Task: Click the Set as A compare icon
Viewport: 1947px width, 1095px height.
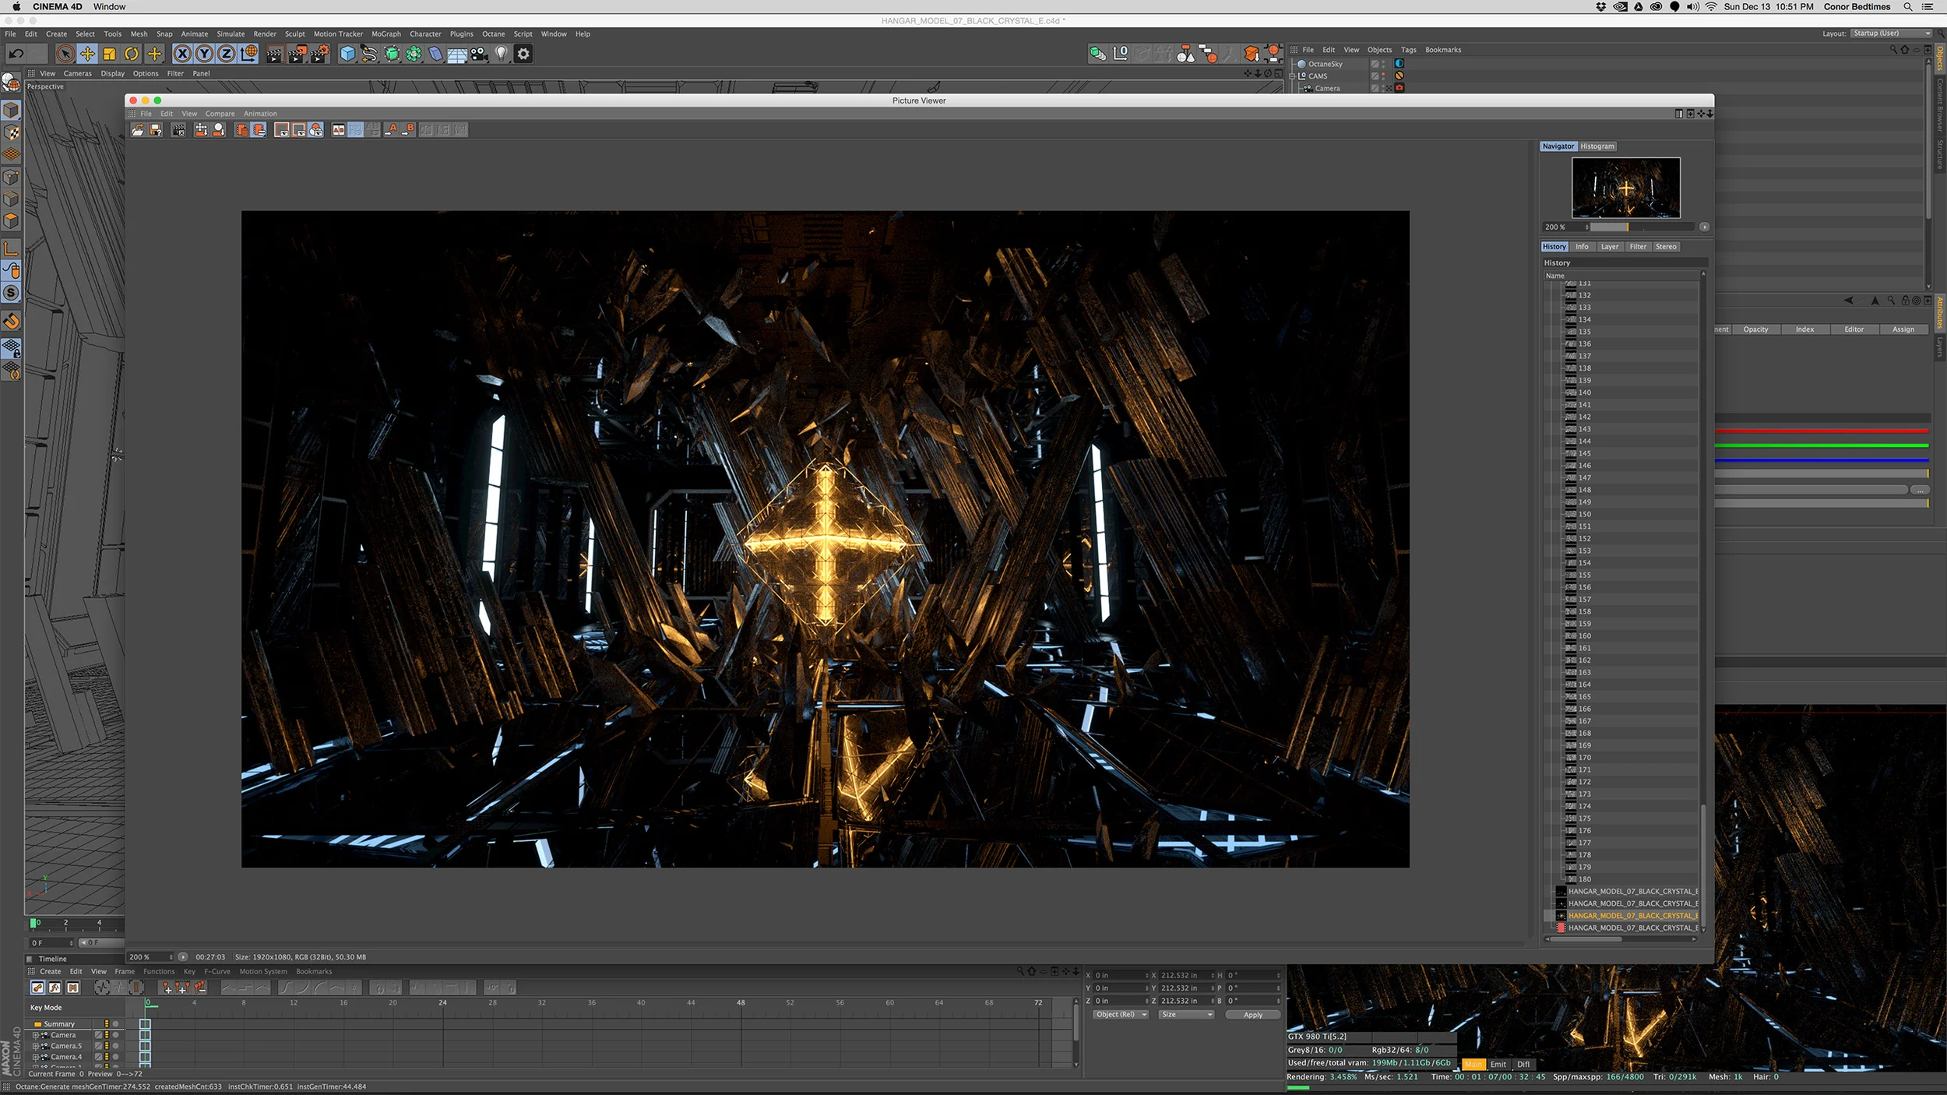Action: [x=392, y=130]
